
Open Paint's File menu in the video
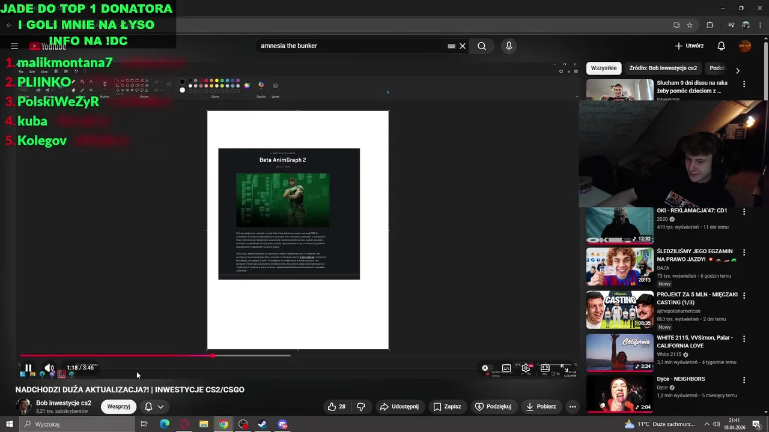point(21,71)
